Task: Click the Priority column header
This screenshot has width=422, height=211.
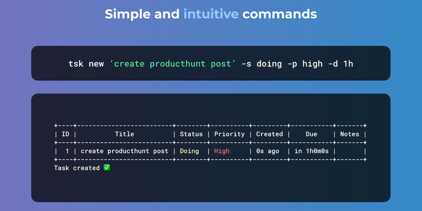Action: coord(230,134)
